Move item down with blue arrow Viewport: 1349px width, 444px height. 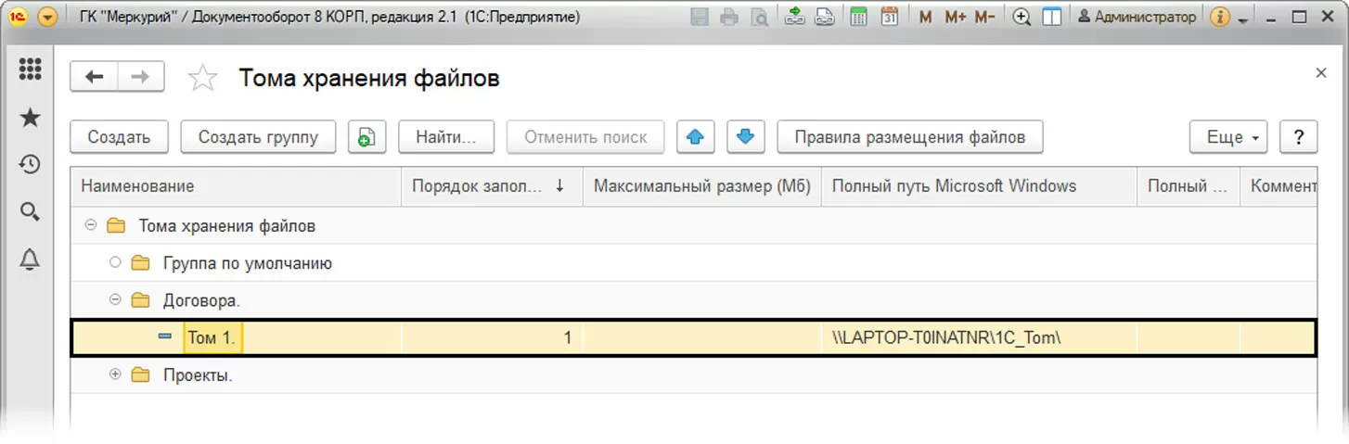click(744, 137)
